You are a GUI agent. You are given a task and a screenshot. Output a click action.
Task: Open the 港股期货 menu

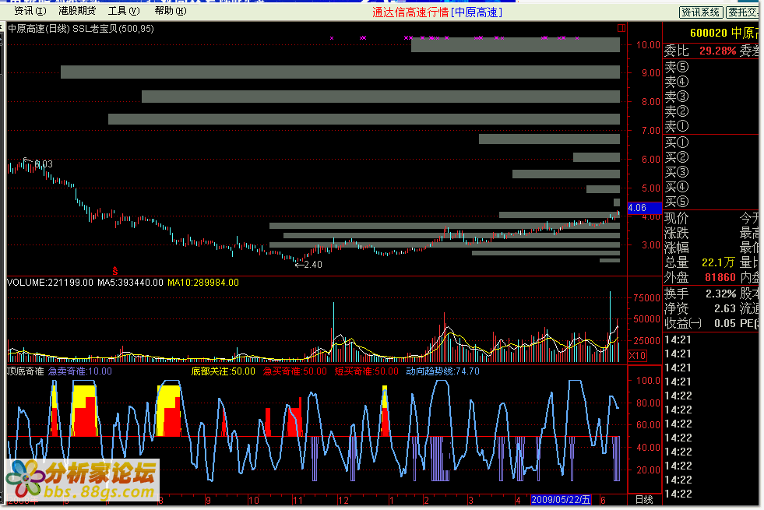pyautogui.click(x=77, y=11)
